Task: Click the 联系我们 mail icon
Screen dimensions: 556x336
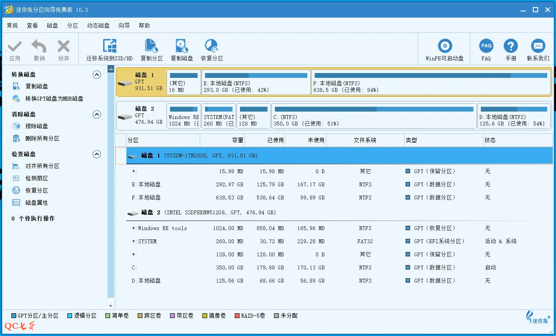Action: point(538,46)
